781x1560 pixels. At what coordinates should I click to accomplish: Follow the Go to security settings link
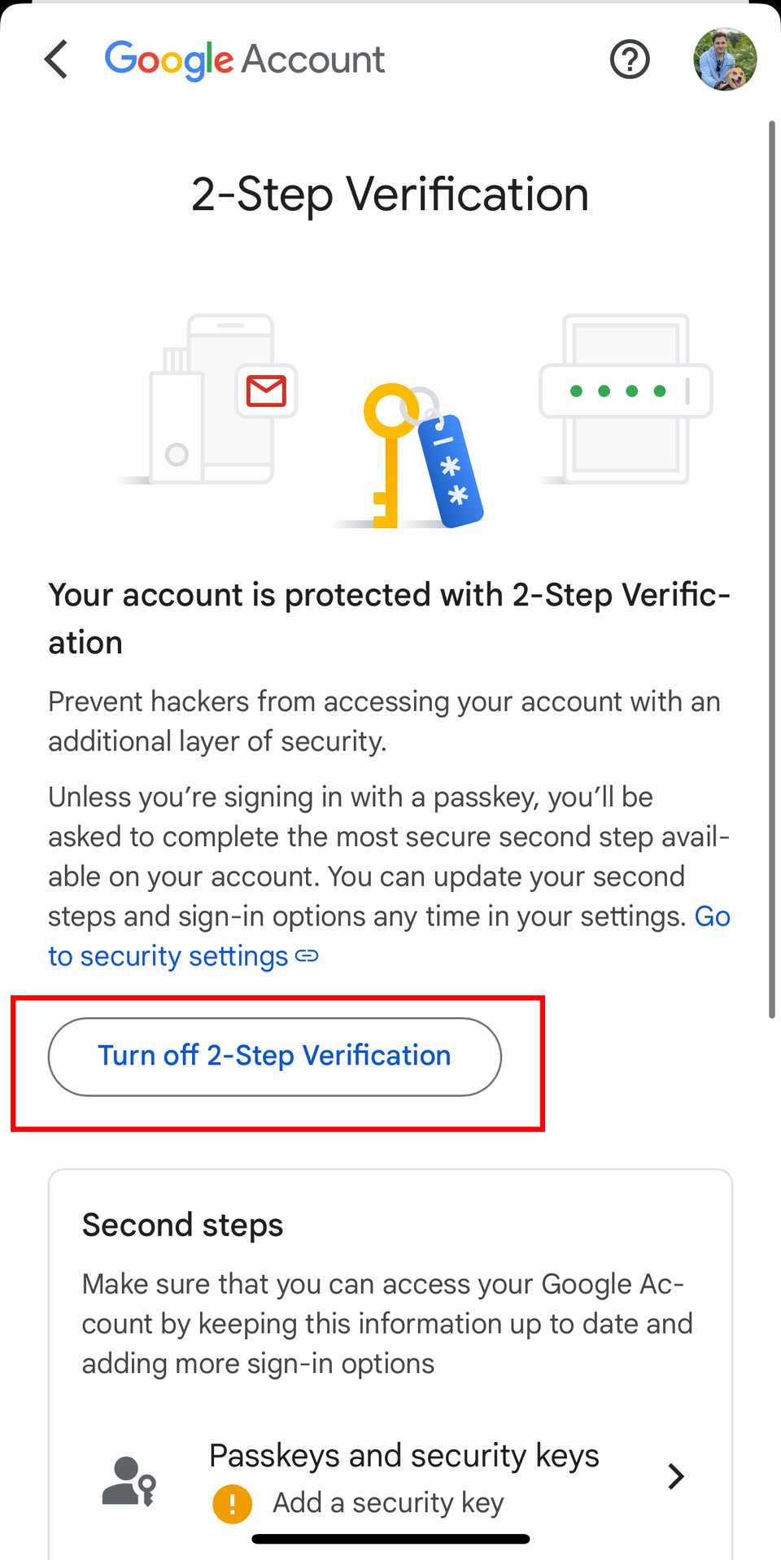[x=168, y=955]
